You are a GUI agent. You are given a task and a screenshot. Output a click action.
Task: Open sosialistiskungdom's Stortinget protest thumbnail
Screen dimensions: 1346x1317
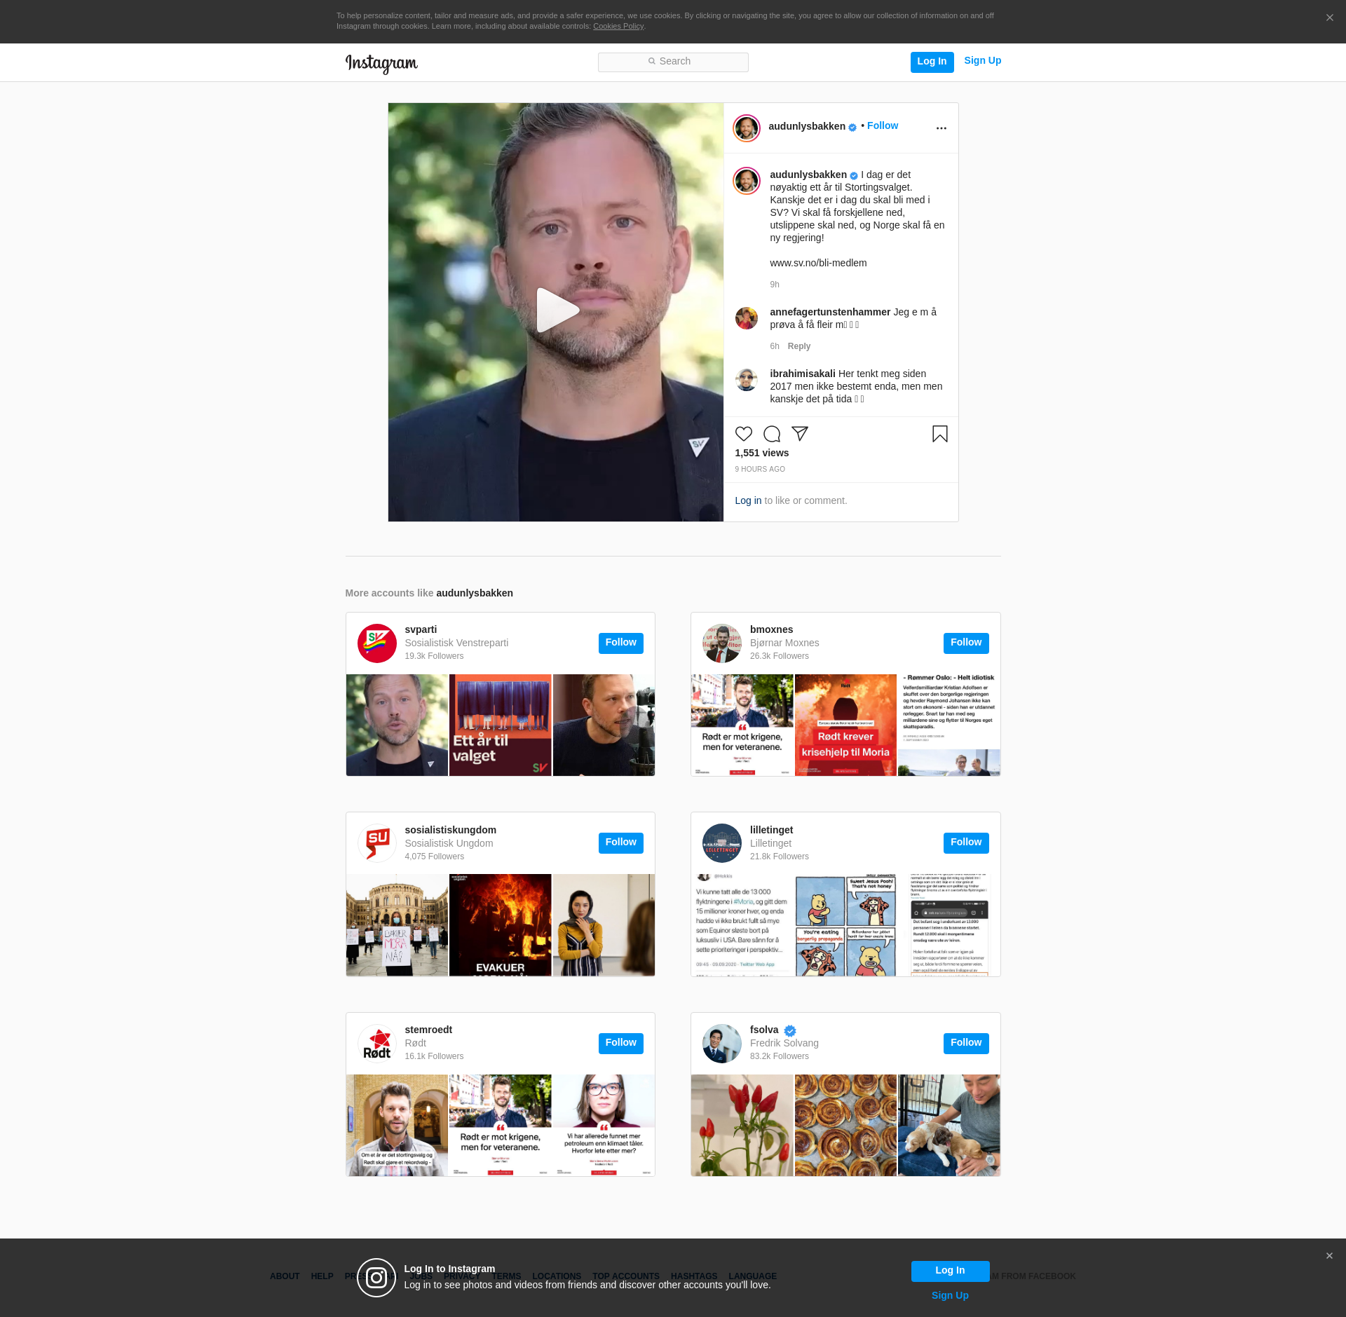(x=397, y=925)
